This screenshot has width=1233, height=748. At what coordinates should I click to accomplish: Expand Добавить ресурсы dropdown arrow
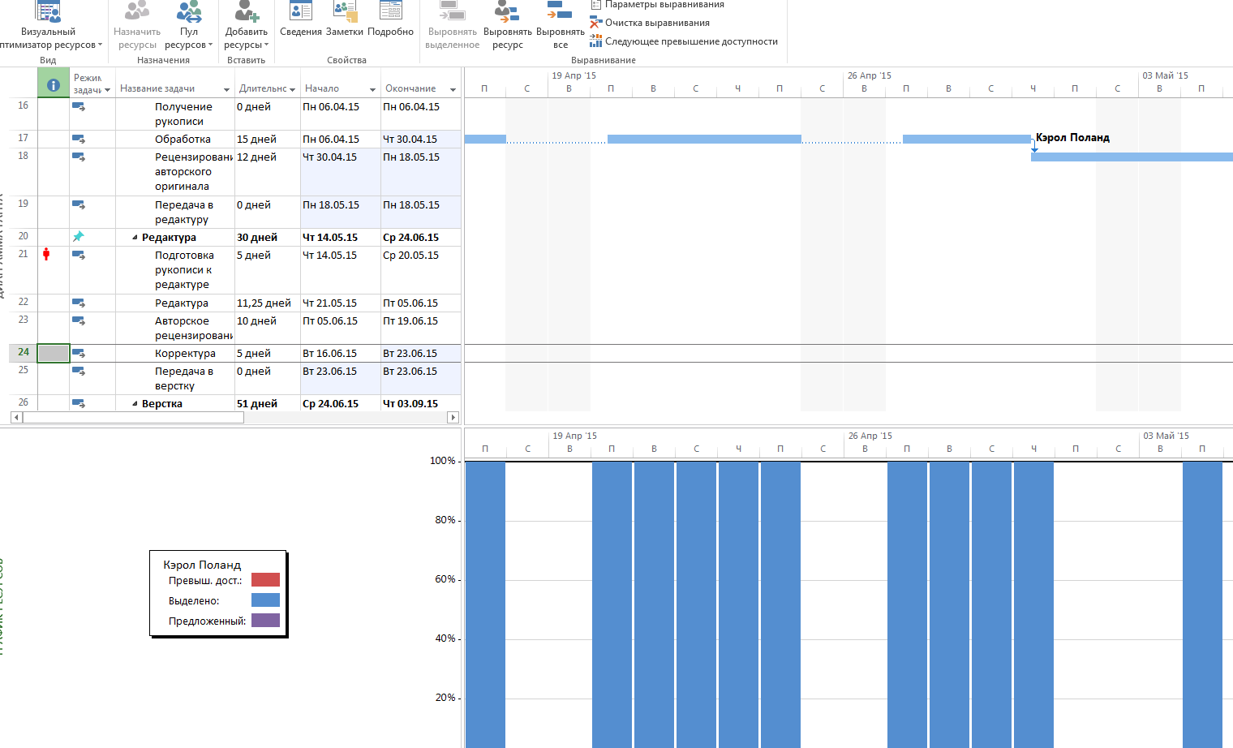click(266, 45)
